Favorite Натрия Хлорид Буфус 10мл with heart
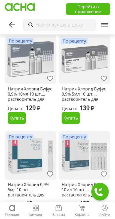 (x=50, y=78)
